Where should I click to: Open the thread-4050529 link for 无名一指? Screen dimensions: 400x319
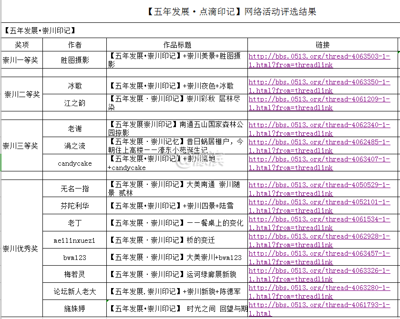click(x=322, y=189)
